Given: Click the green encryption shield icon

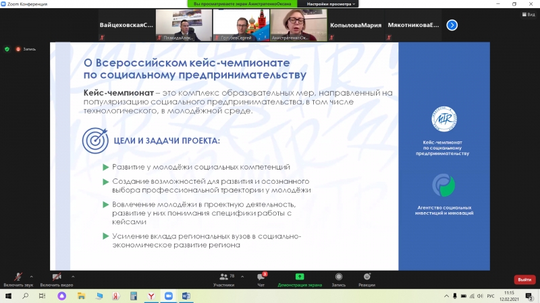Looking at the screenshot, I should [7, 49].
